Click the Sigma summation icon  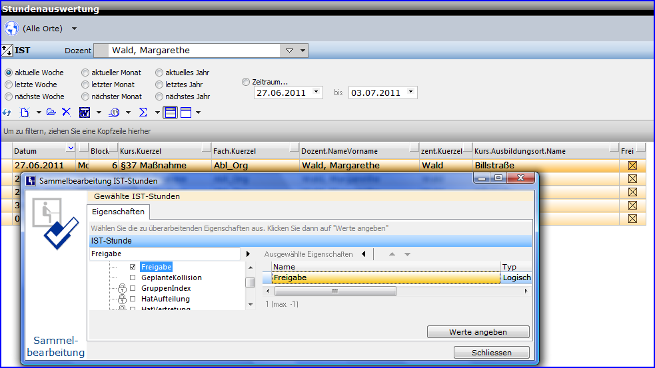coord(143,112)
